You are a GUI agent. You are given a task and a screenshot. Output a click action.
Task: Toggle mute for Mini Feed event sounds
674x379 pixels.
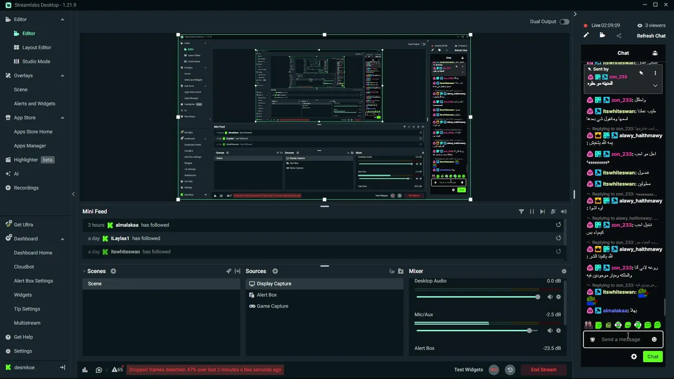coord(564,212)
